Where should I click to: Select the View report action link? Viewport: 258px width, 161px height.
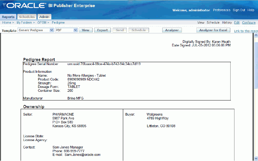point(201,23)
